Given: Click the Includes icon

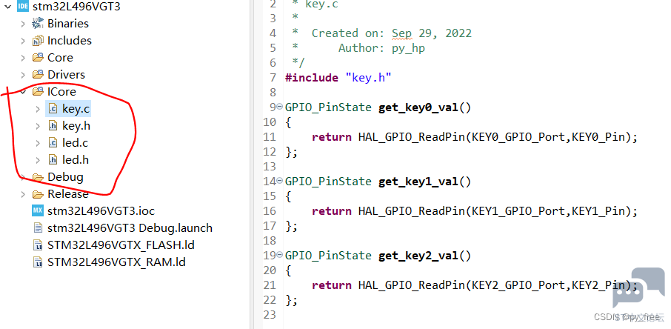Looking at the screenshot, I should 38,41.
